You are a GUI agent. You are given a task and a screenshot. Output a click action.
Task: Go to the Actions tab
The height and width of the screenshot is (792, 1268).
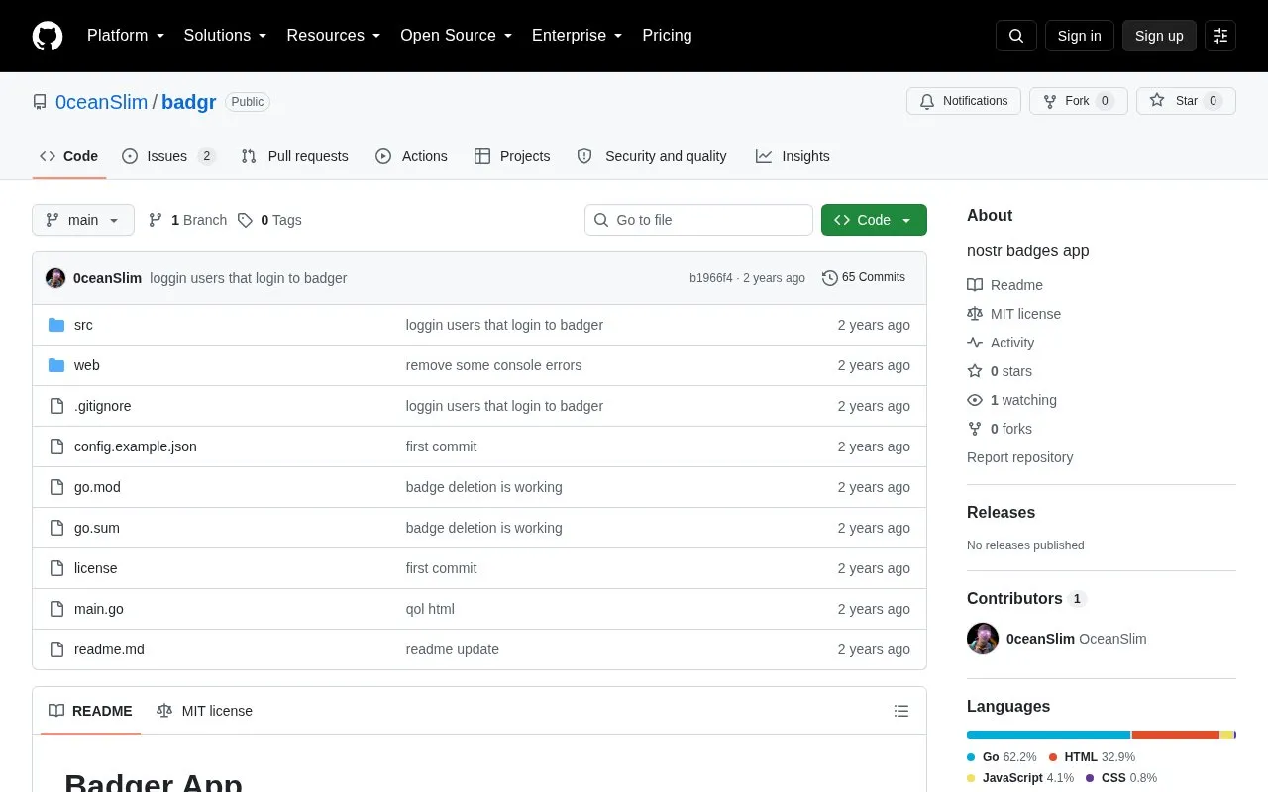[412, 156]
